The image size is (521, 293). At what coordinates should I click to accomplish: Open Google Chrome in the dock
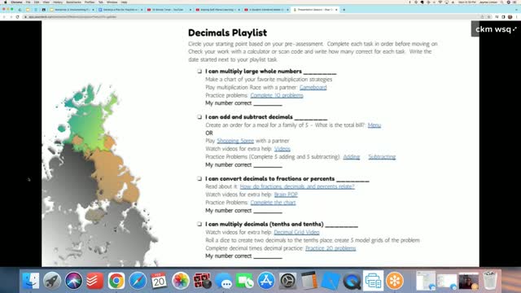tap(116, 281)
